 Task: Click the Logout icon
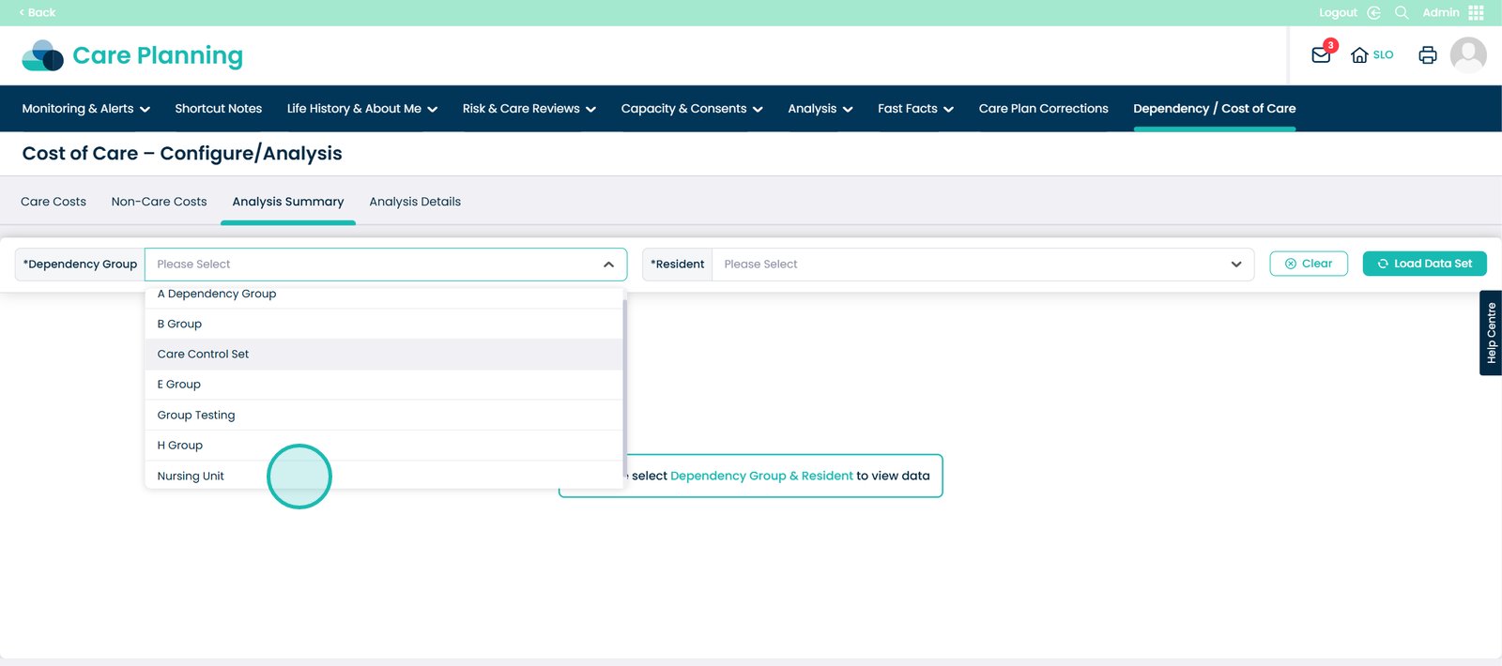click(x=1373, y=13)
